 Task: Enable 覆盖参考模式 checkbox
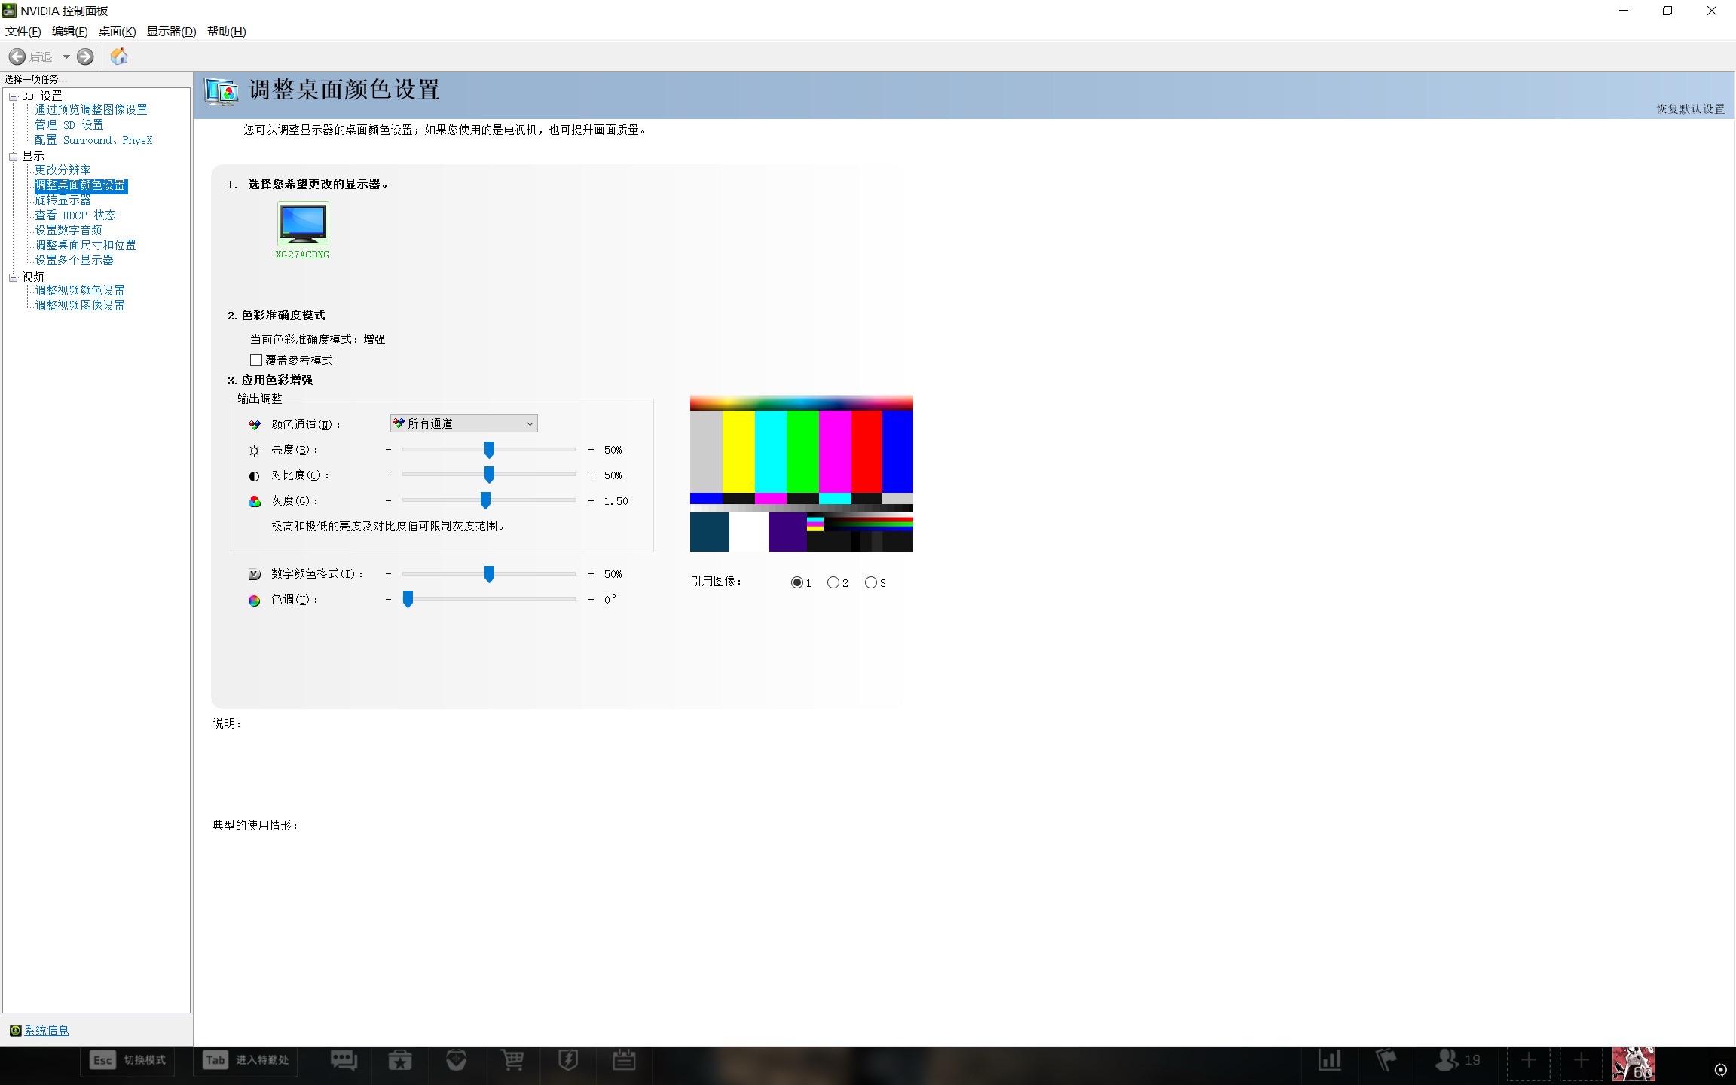click(256, 360)
